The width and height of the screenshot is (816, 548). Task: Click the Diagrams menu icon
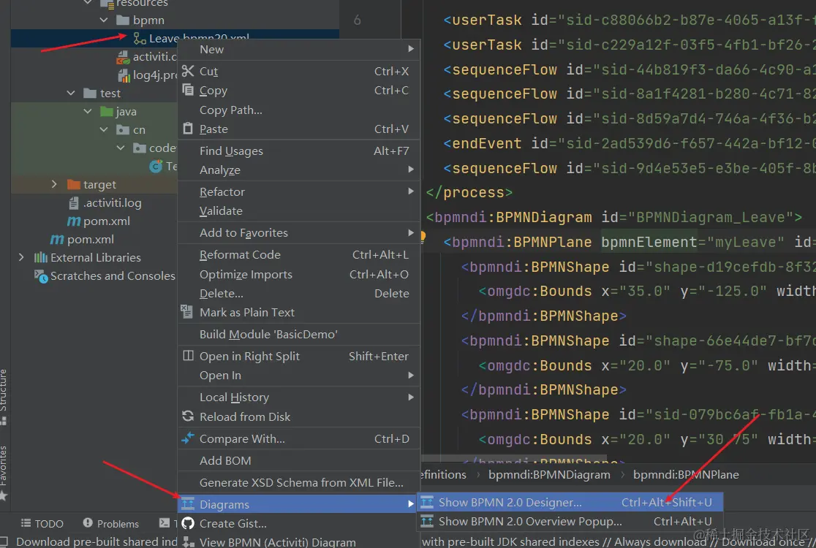click(188, 504)
